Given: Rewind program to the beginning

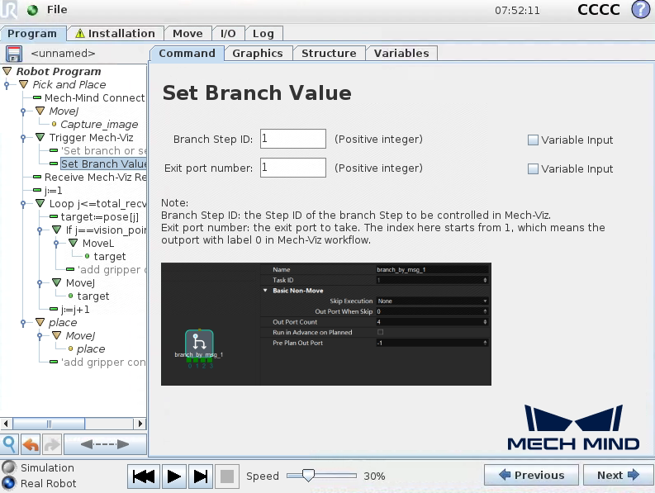Looking at the screenshot, I should [143, 476].
